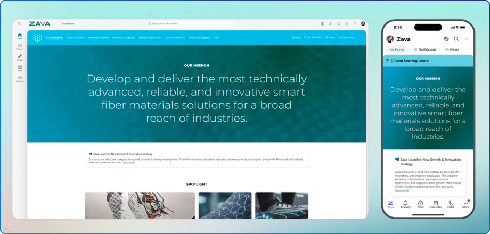This screenshot has width=490, height=234.
Task: Tap More in the phone bottom bar
Action: 466,204
